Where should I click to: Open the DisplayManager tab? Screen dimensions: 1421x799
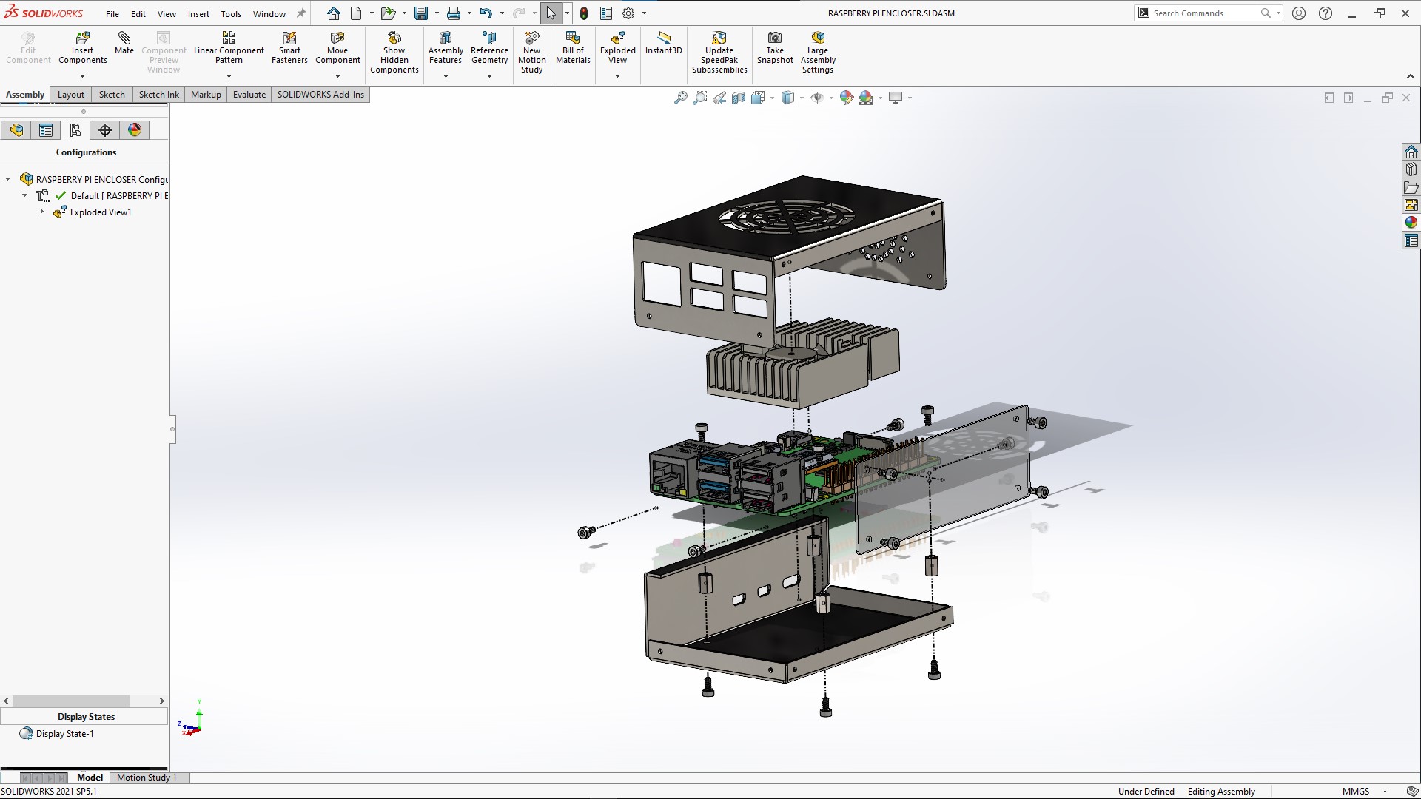point(135,130)
